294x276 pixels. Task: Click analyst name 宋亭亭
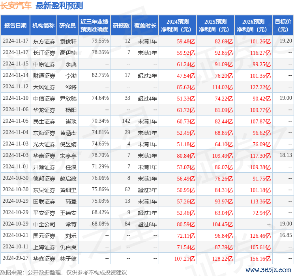point(68,155)
